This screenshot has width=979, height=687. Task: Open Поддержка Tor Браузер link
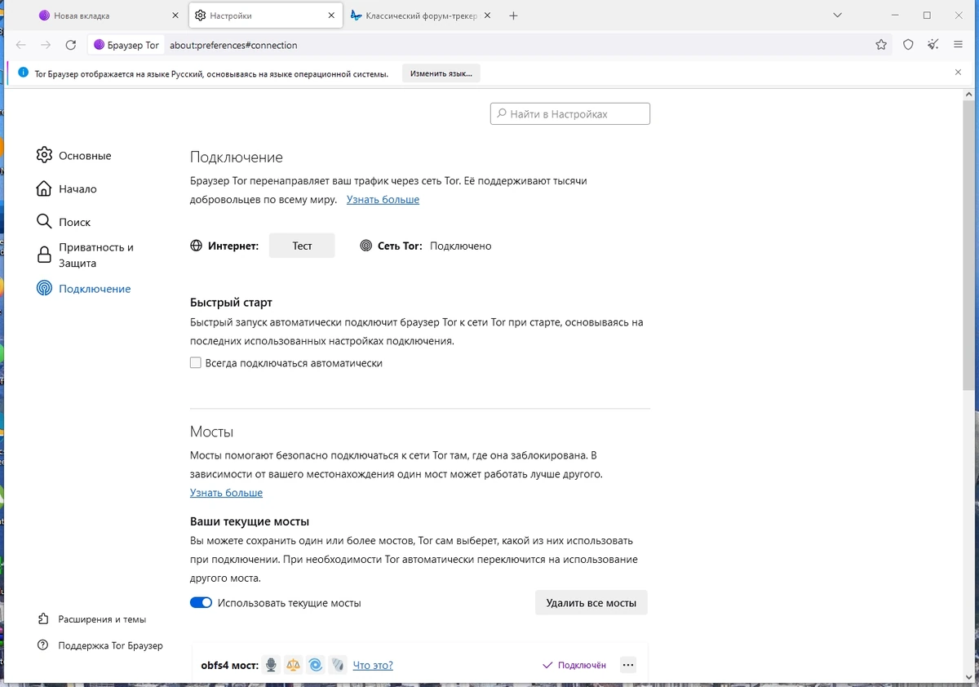[100, 645]
